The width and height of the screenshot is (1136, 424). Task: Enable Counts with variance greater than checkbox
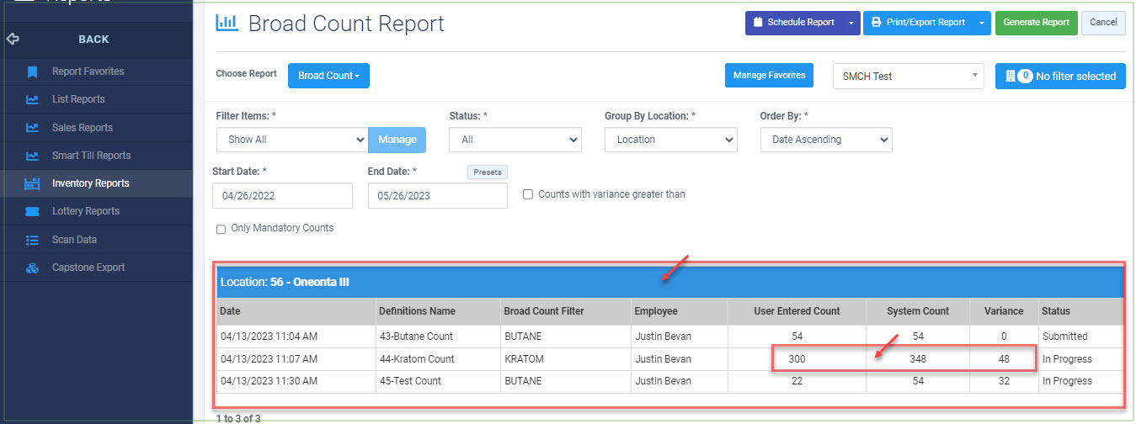528,194
